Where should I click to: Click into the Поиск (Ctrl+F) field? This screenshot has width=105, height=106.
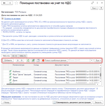(79, 60)
